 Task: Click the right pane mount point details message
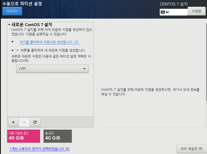(150, 92)
